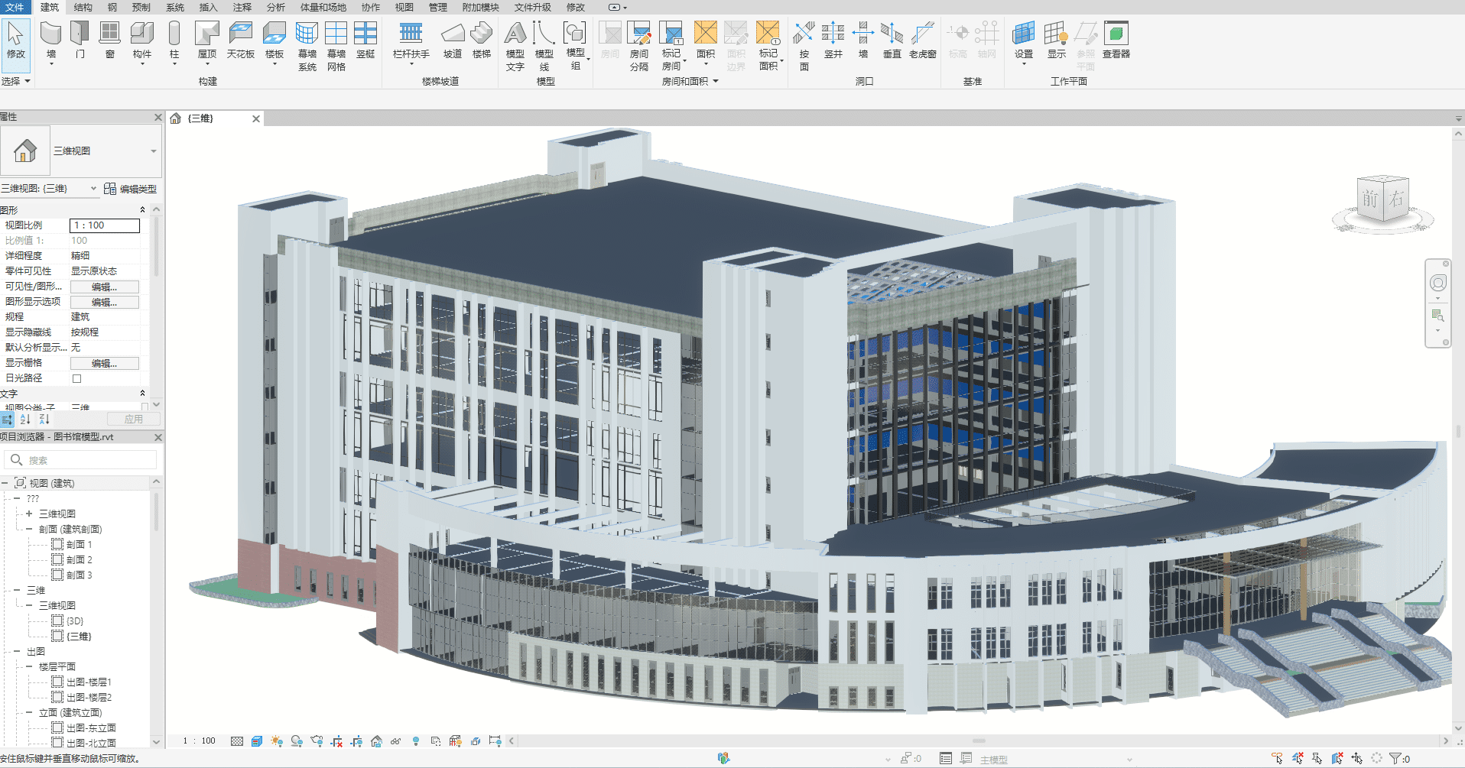1465x768 pixels.
Task: Click the 可见性/图形 Edit button
Action: click(104, 287)
